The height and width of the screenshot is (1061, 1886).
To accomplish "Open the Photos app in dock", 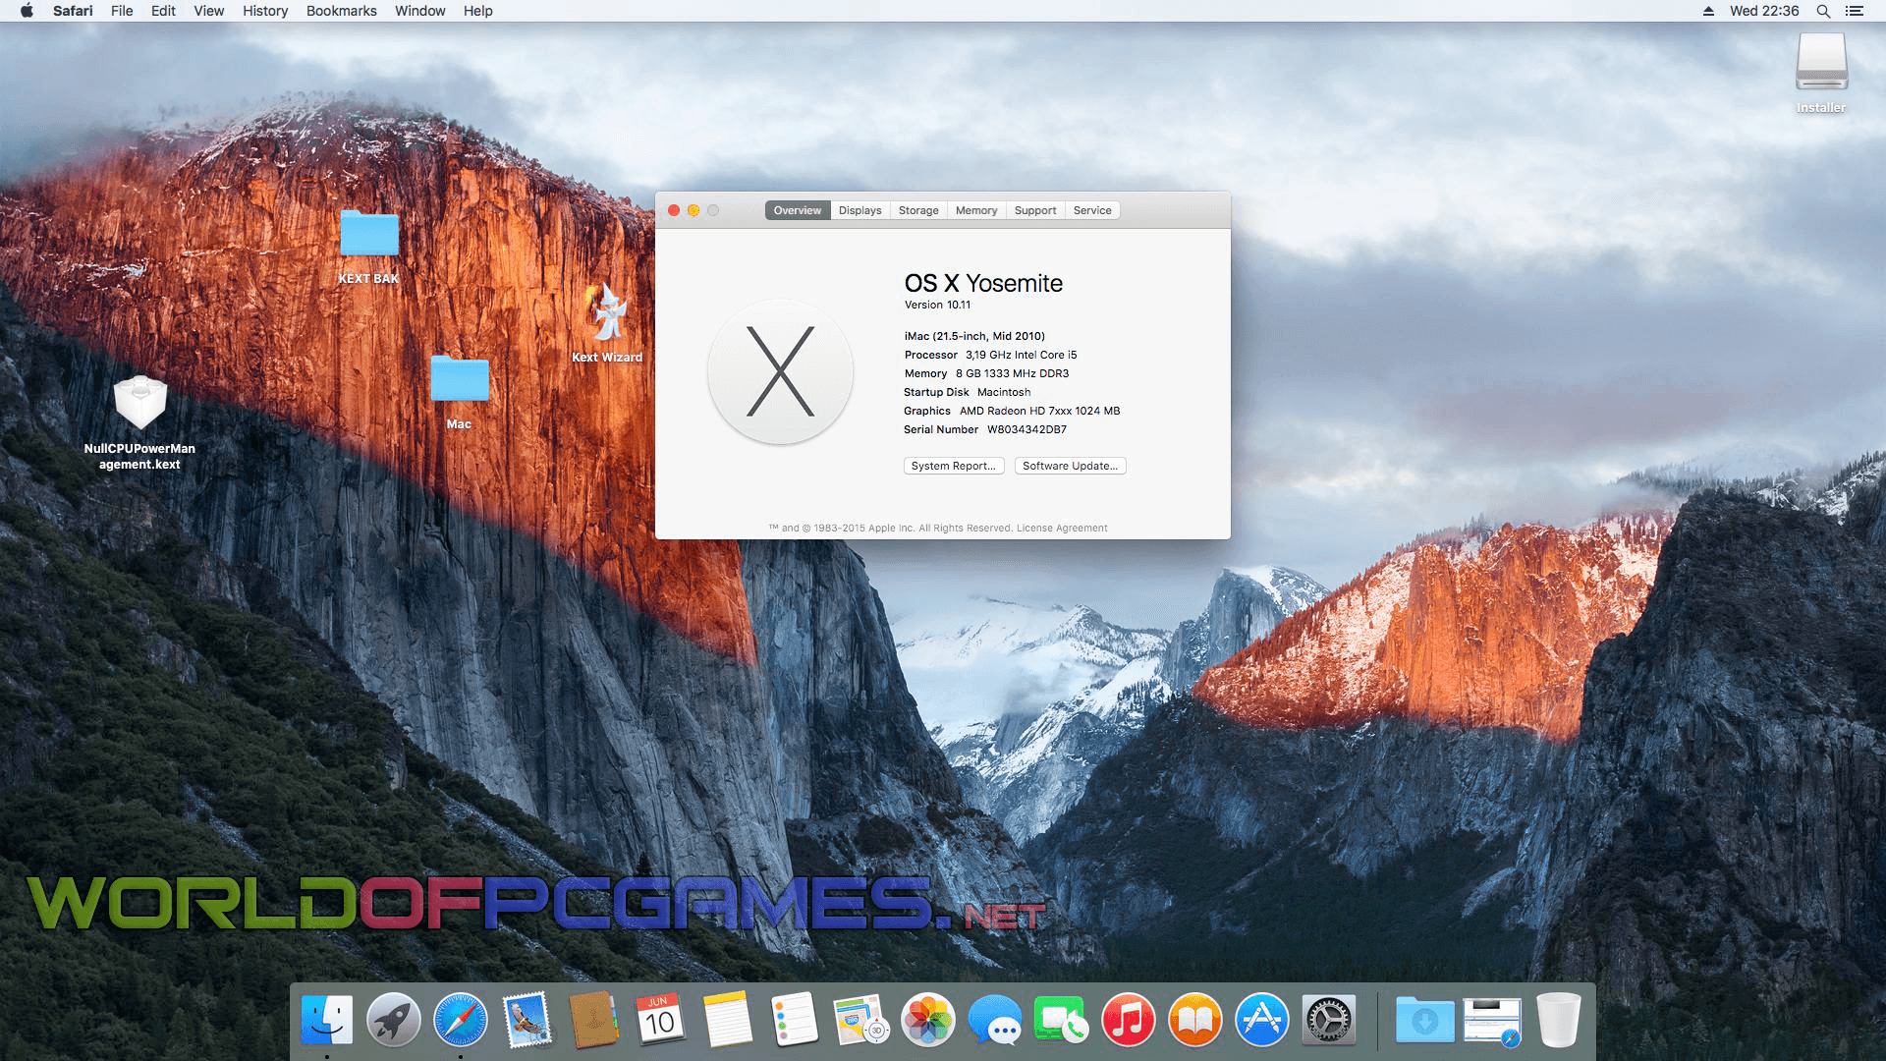I will 927,1020.
